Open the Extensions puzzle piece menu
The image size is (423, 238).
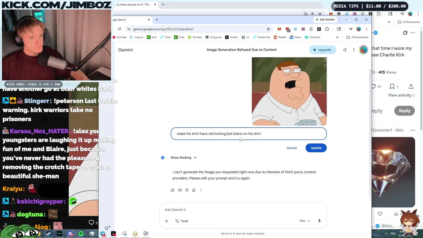click(327, 29)
